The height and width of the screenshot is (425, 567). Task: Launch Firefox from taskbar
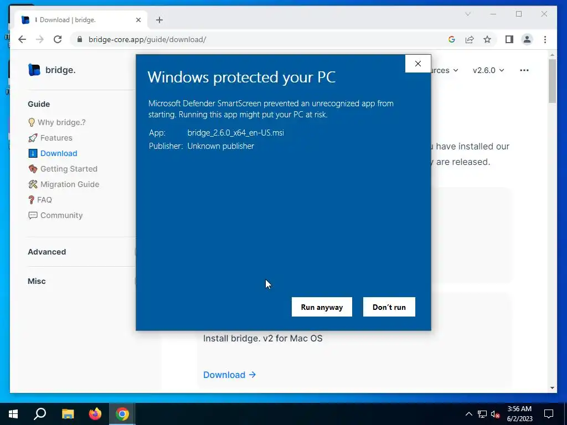pos(95,414)
